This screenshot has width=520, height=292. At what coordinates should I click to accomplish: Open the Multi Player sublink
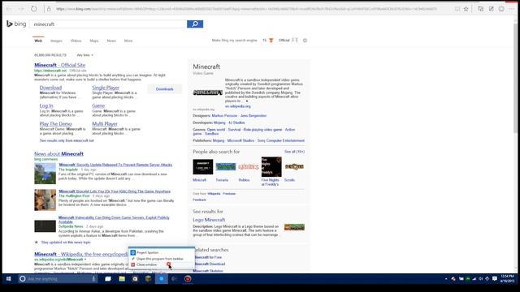[x=105, y=123]
